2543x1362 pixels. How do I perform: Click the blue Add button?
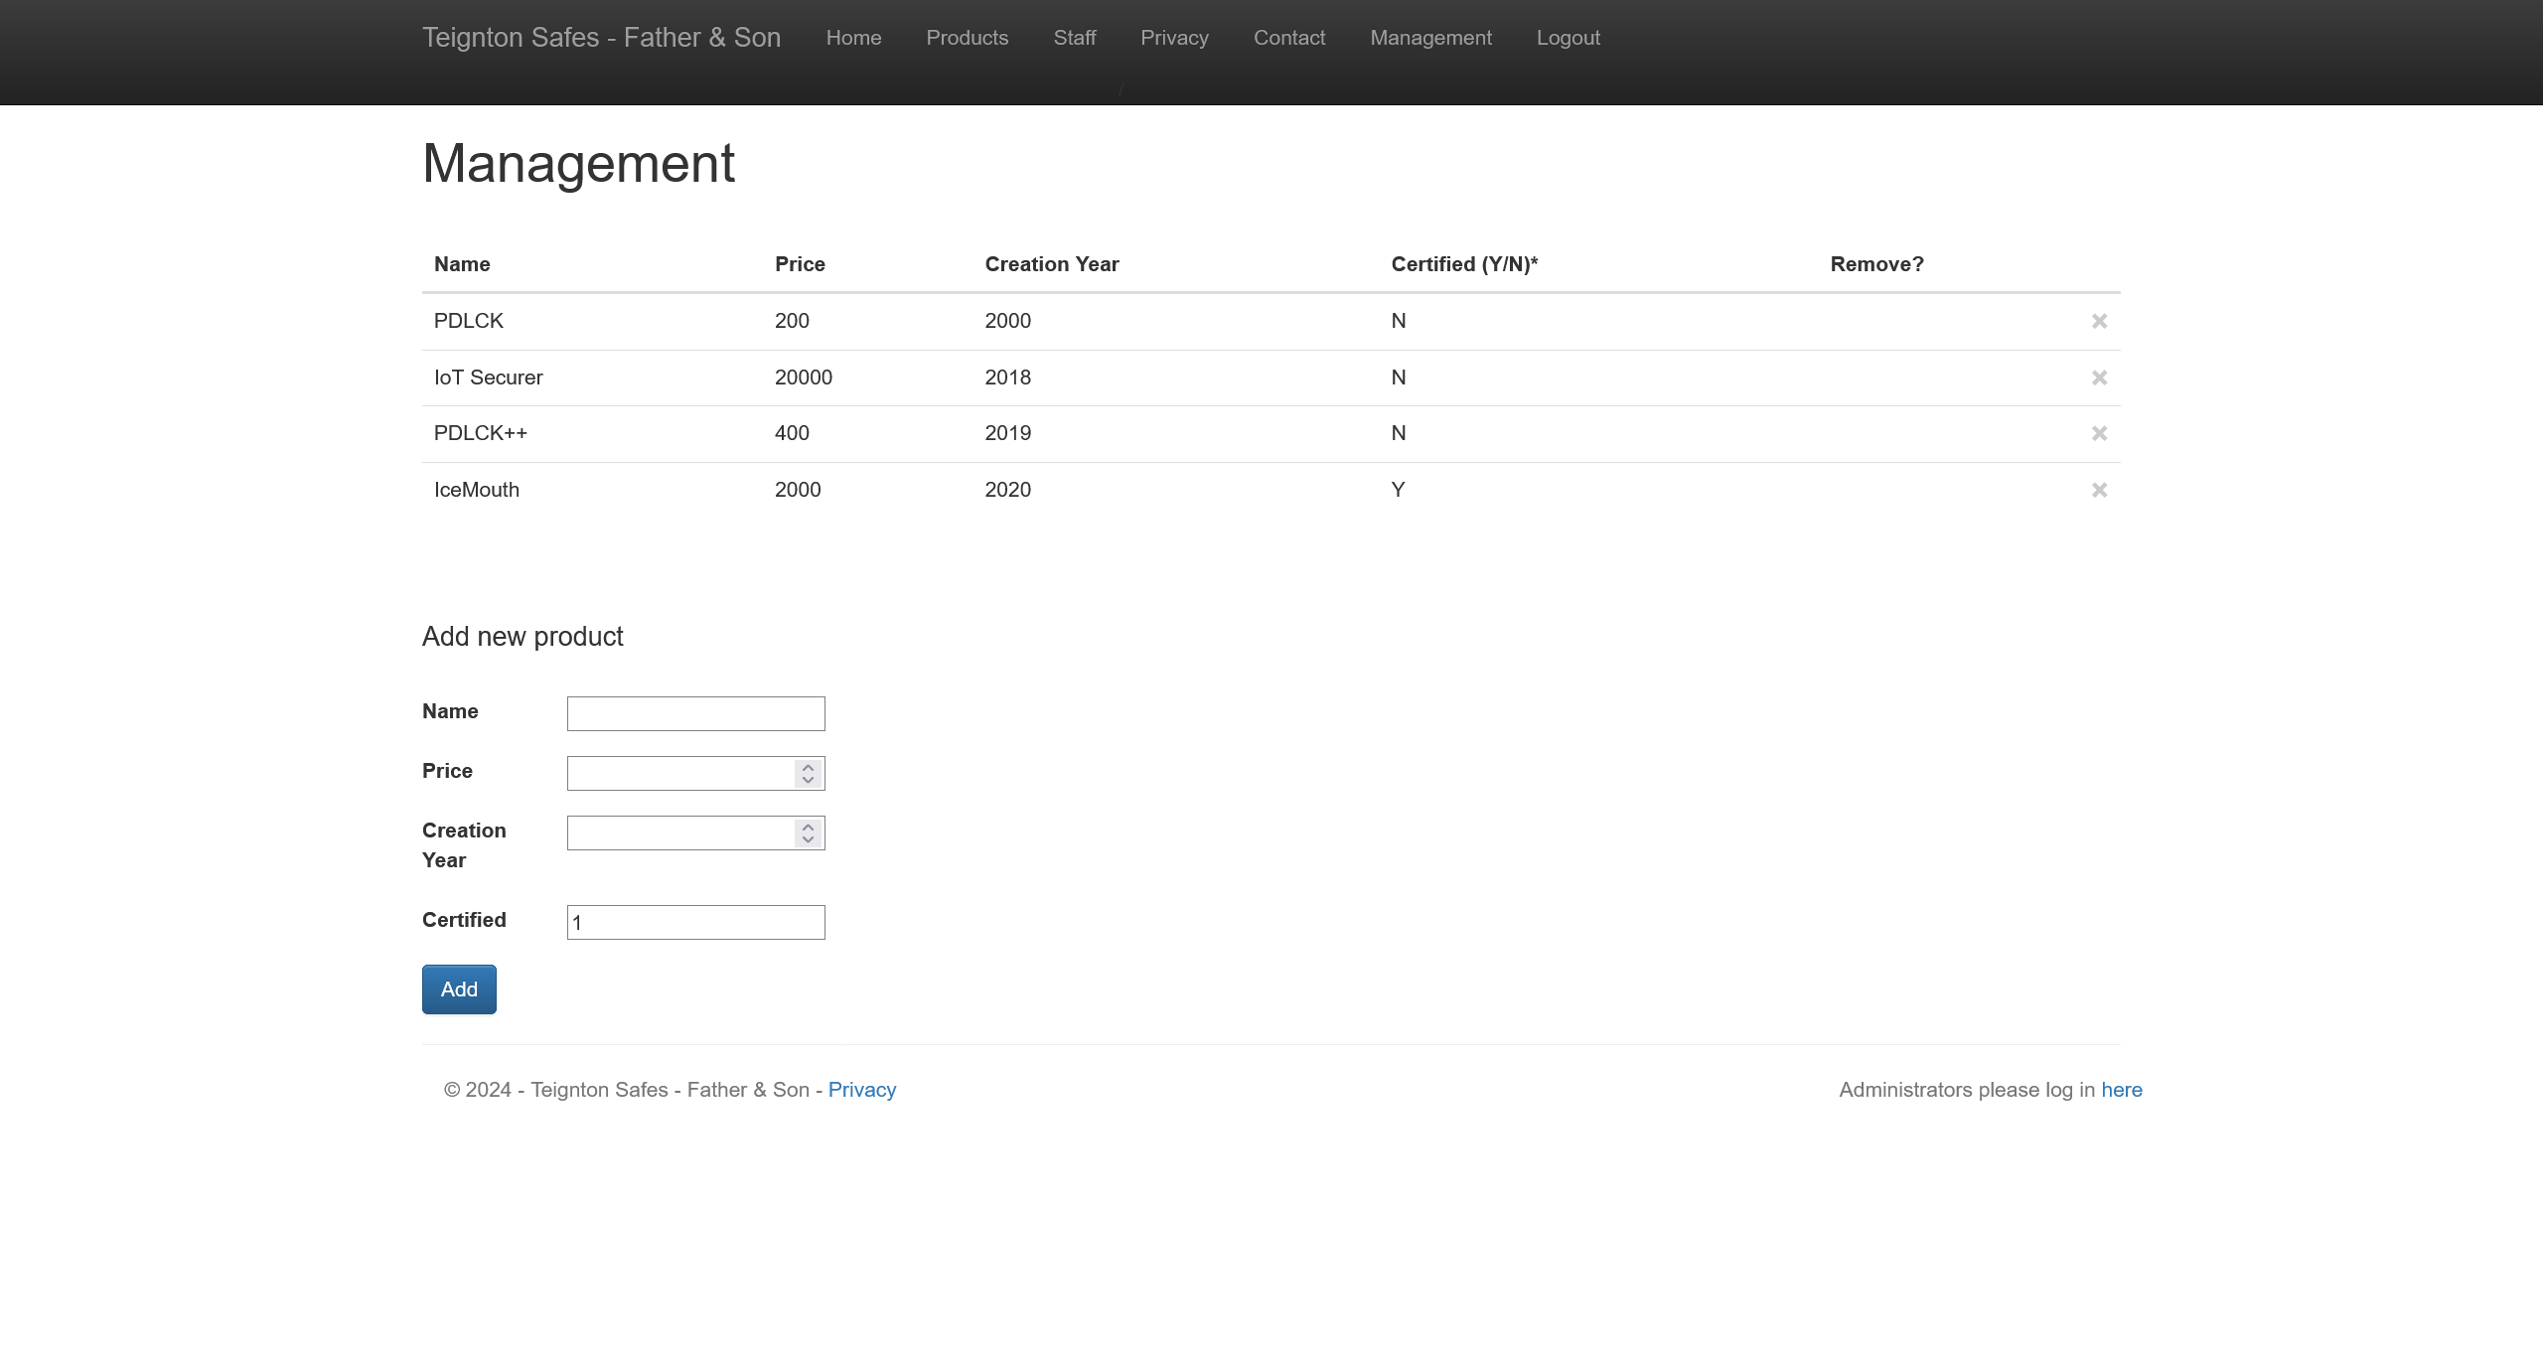pos(459,989)
